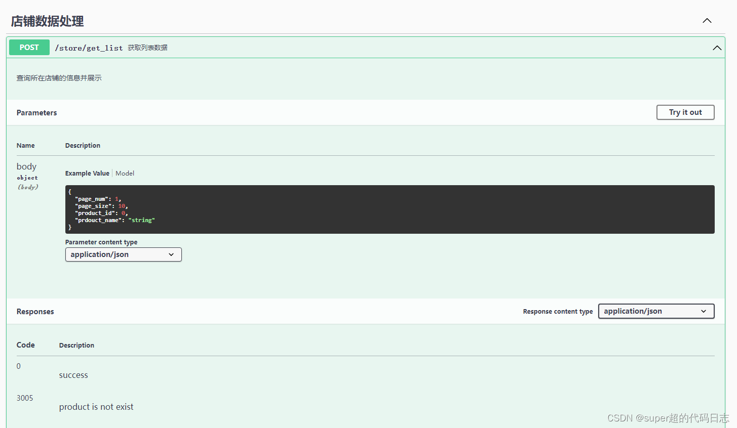The image size is (737, 428).
Task: Open the Response content type dropdown
Action: tap(656, 311)
